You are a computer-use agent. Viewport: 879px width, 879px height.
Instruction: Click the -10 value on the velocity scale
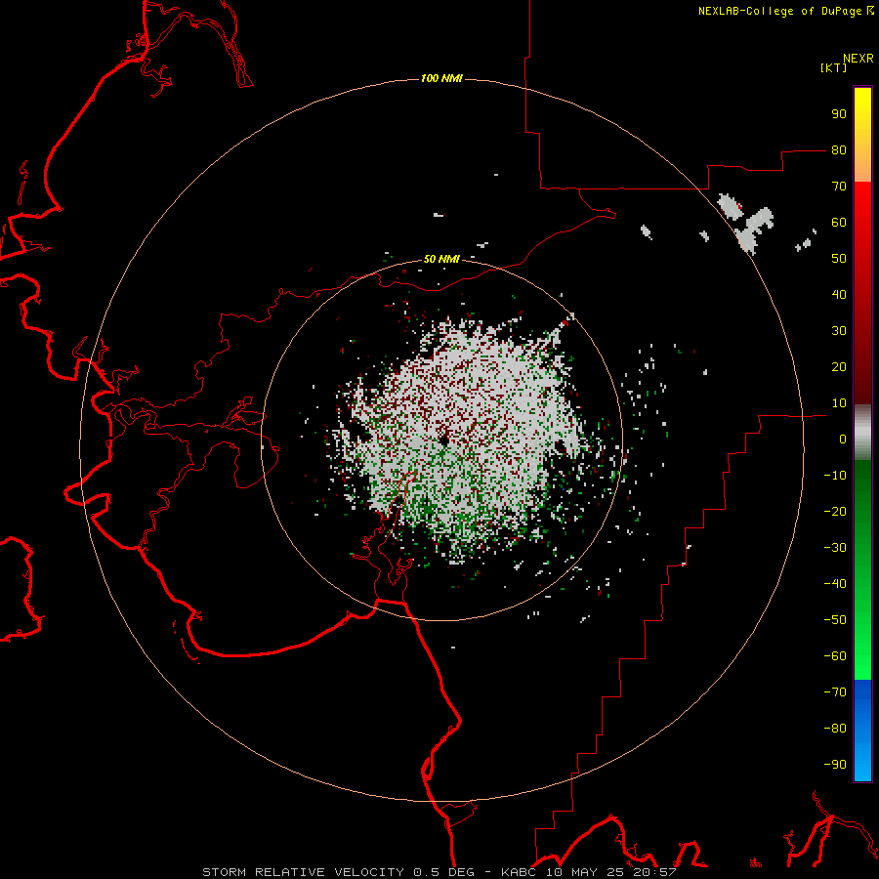(x=835, y=476)
